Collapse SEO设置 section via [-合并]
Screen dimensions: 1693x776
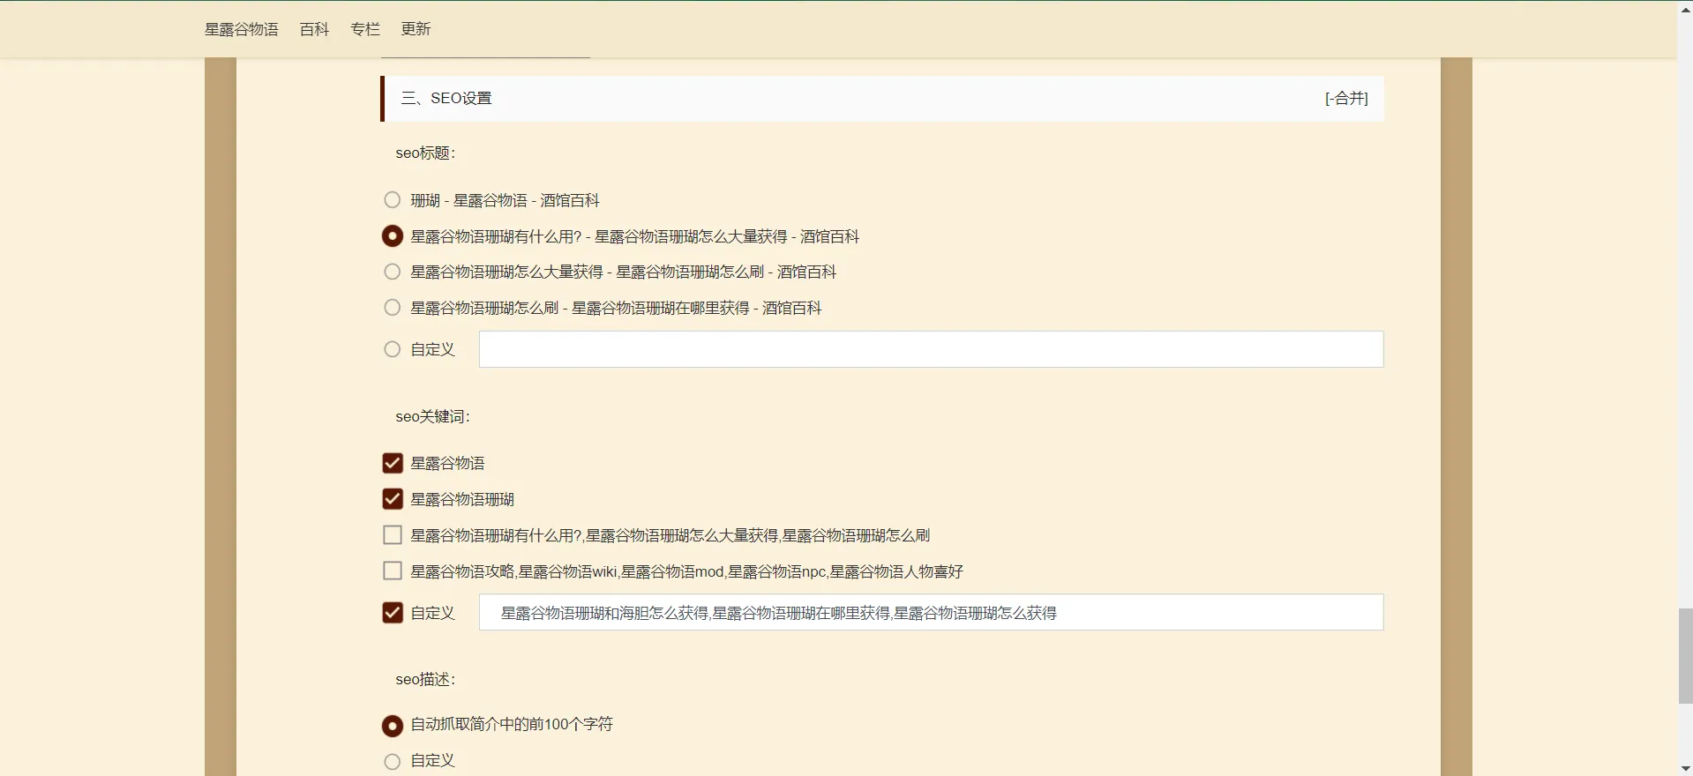tap(1345, 98)
